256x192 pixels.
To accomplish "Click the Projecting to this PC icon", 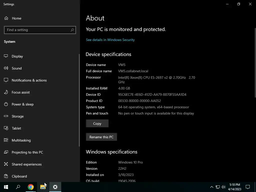I will pos(6,152).
